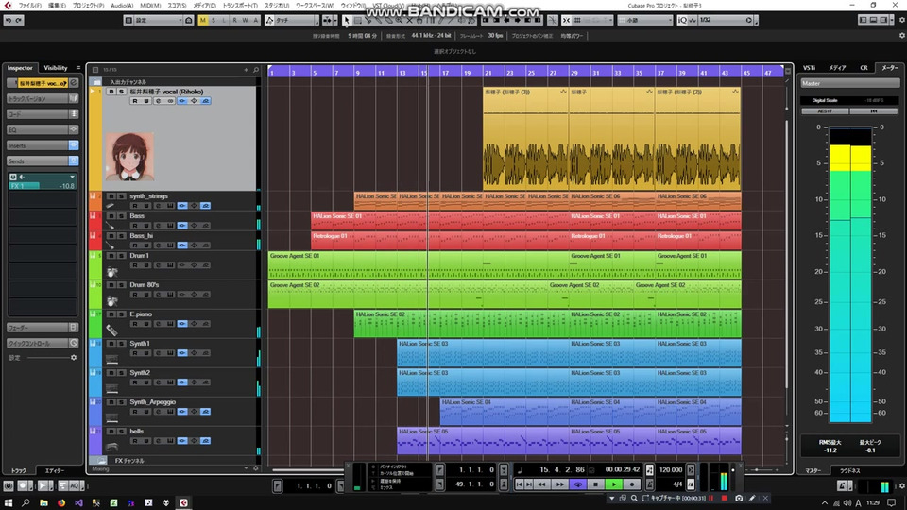
Task: Open the メディア tab in right zone
Action: [x=837, y=68]
